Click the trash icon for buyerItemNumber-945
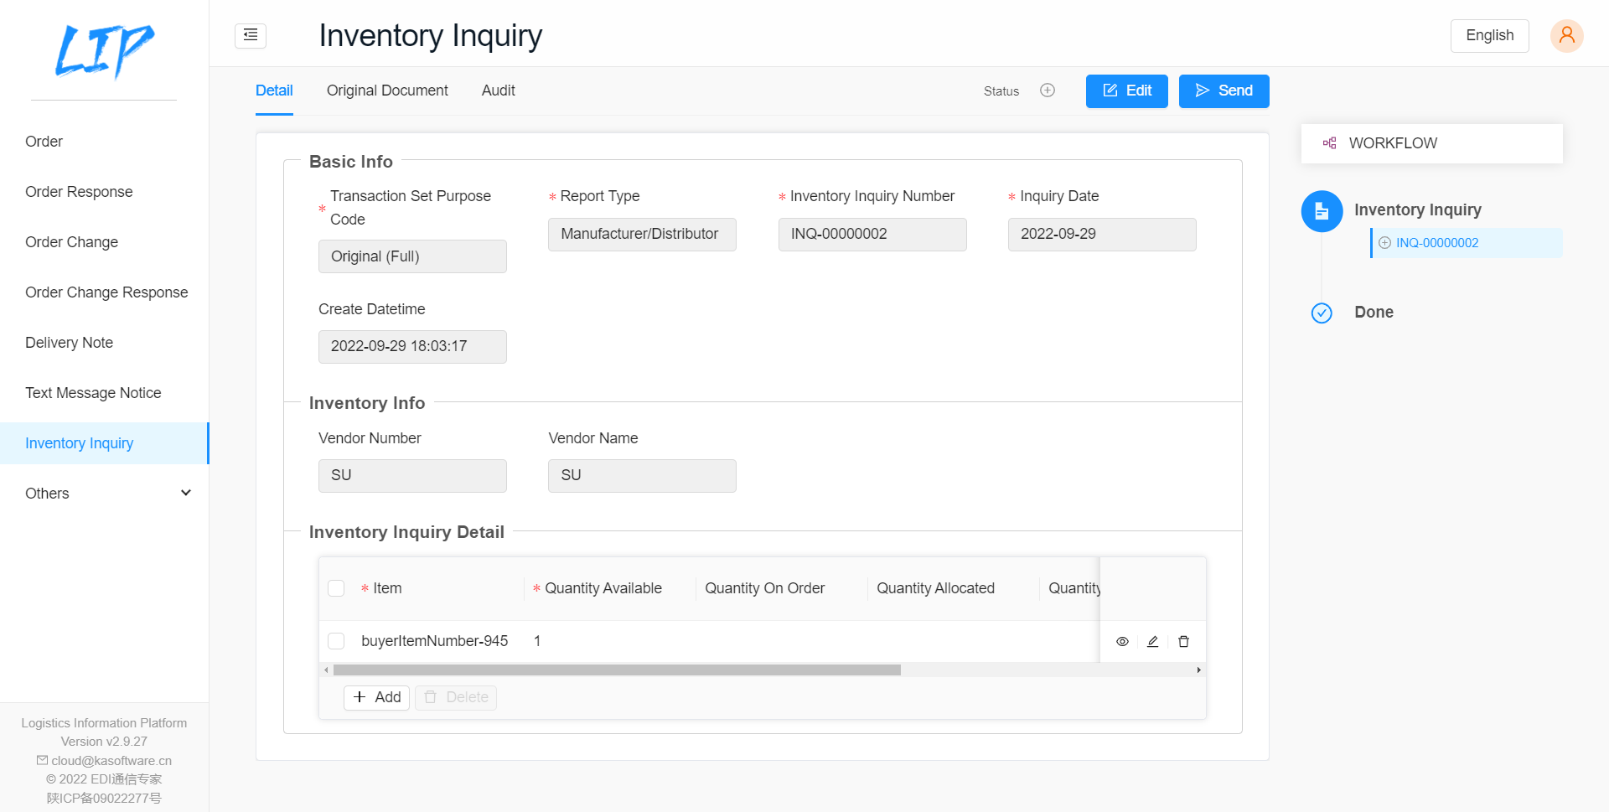The image size is (1609, 812). tap(1183, 641)
